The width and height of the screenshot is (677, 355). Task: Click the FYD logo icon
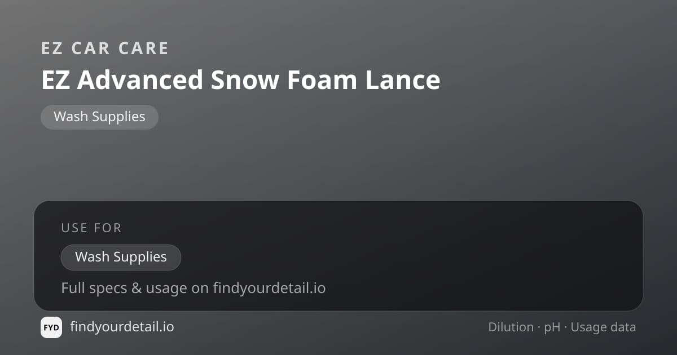tap(51, 327)
